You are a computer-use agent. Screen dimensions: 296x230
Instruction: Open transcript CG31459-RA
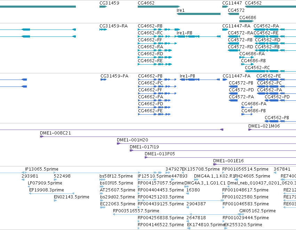tap(114, 26)
